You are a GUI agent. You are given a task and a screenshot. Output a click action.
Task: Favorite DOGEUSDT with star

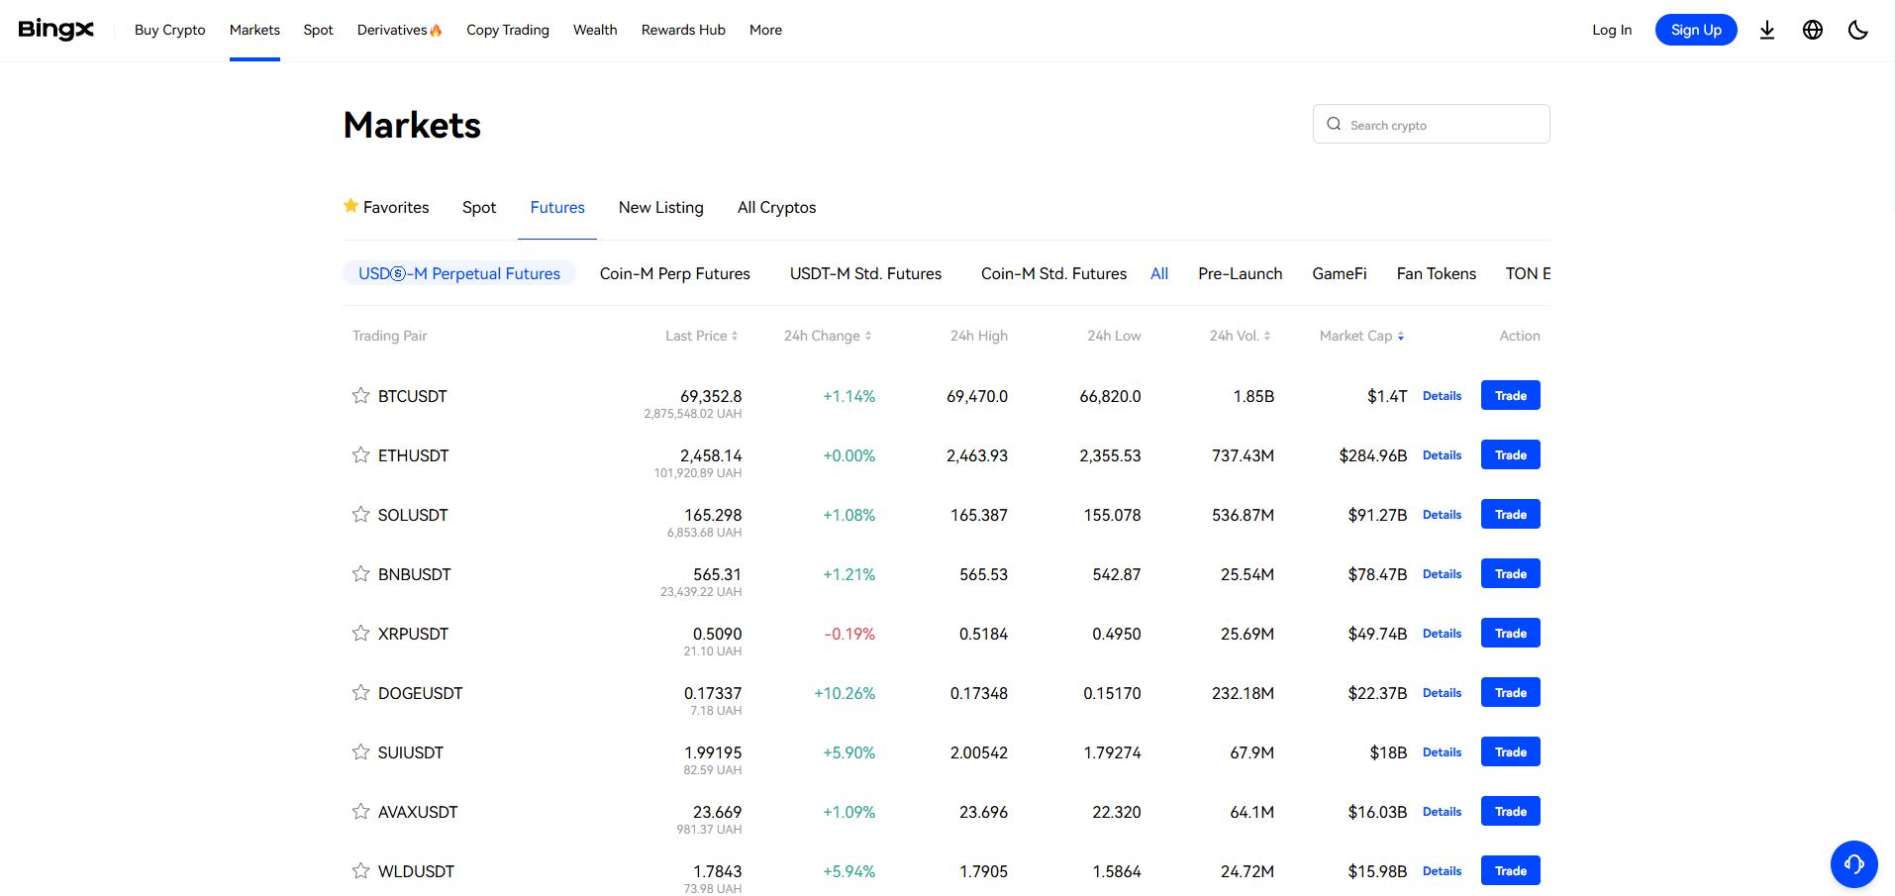[360, 692]
